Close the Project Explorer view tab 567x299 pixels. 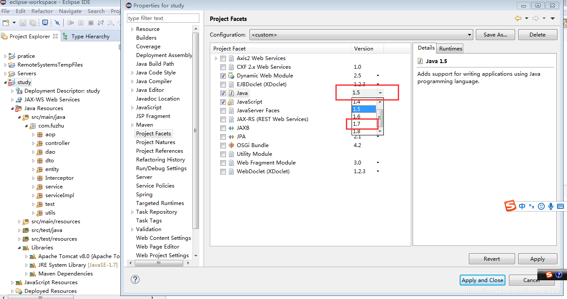tap(55, 36)
